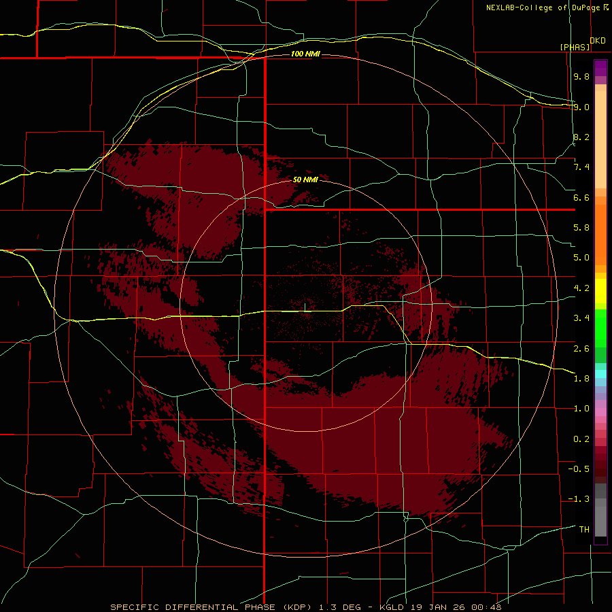Click the 3.4 scale value
This screenshot has height=612, width=612.
pos(581,318)
